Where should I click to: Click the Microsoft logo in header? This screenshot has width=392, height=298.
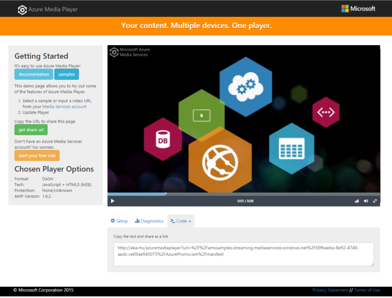point(358,9)
